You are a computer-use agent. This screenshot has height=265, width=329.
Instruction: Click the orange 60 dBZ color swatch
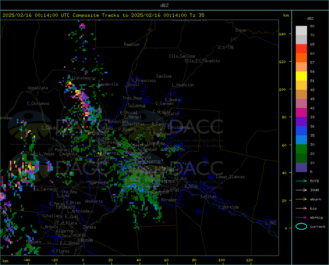pyautogui.click(x=301, y=58)
